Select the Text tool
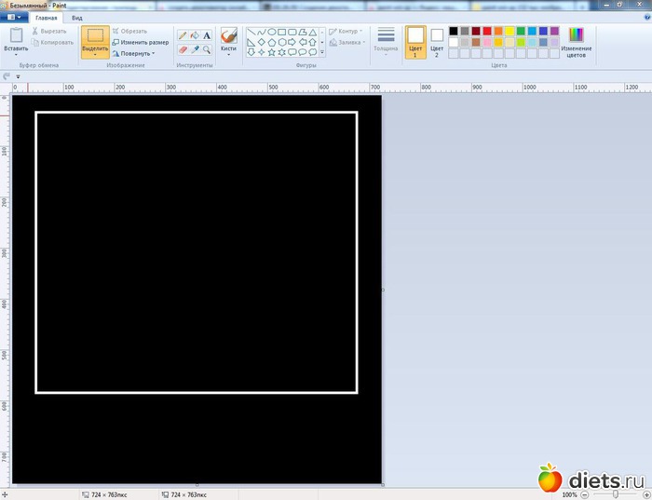 (207, 35)
